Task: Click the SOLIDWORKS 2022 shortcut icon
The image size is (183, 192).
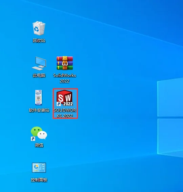Action: point(65,98)
